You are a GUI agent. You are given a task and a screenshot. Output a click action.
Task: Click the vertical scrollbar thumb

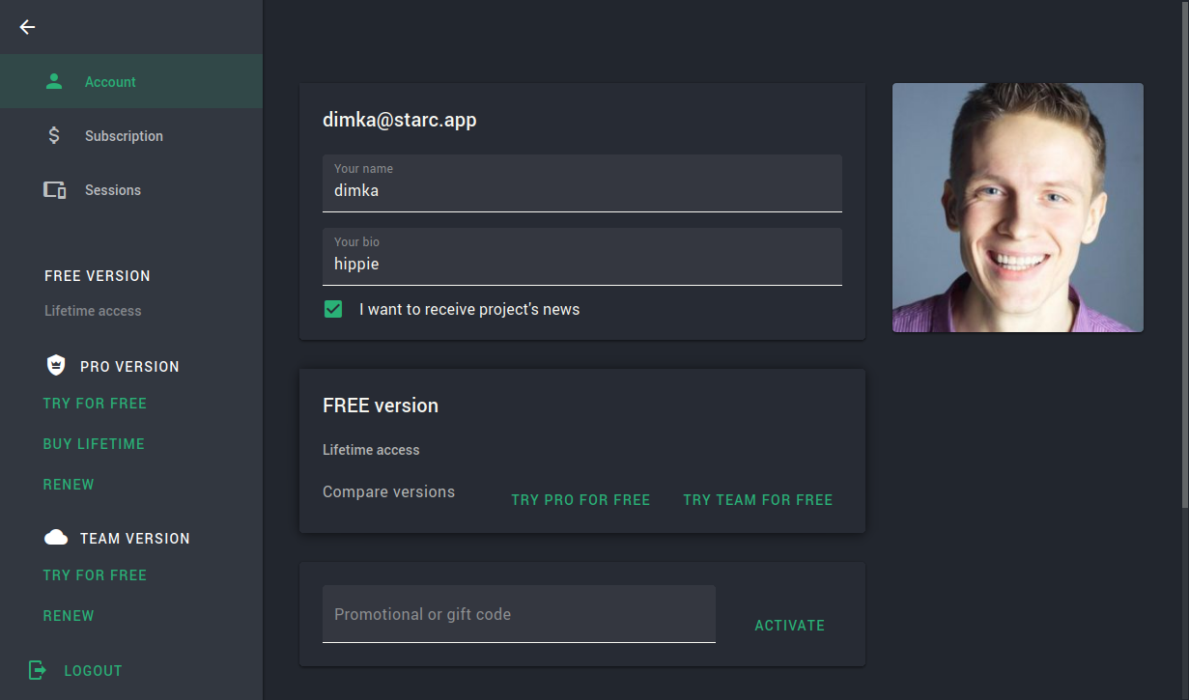tap(1185, 253)
